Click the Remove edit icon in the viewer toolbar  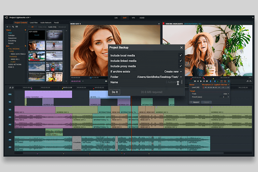tap(221, 81)
